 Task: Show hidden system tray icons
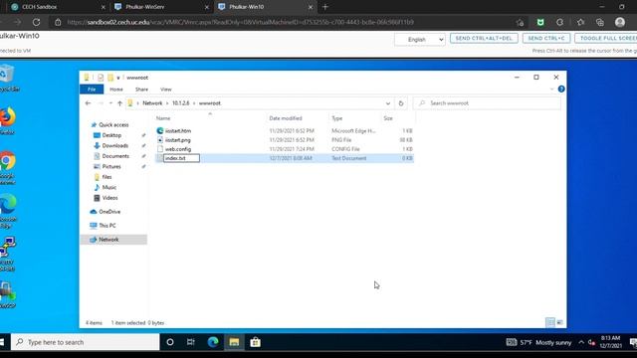(581, 342)
